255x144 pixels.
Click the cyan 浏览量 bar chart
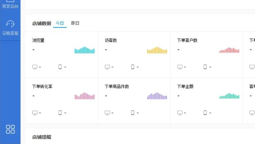tap(85, 50)
